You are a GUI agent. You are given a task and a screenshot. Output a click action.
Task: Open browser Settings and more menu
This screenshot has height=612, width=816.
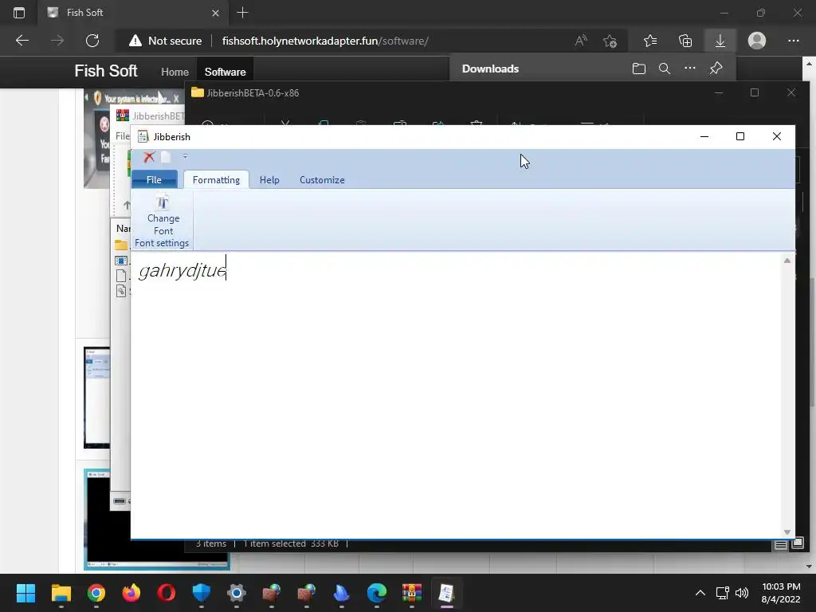coord(793,41)
